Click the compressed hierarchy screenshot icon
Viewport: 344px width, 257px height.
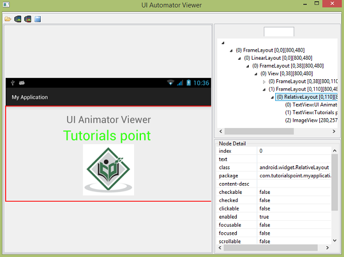tap(28, 19)
